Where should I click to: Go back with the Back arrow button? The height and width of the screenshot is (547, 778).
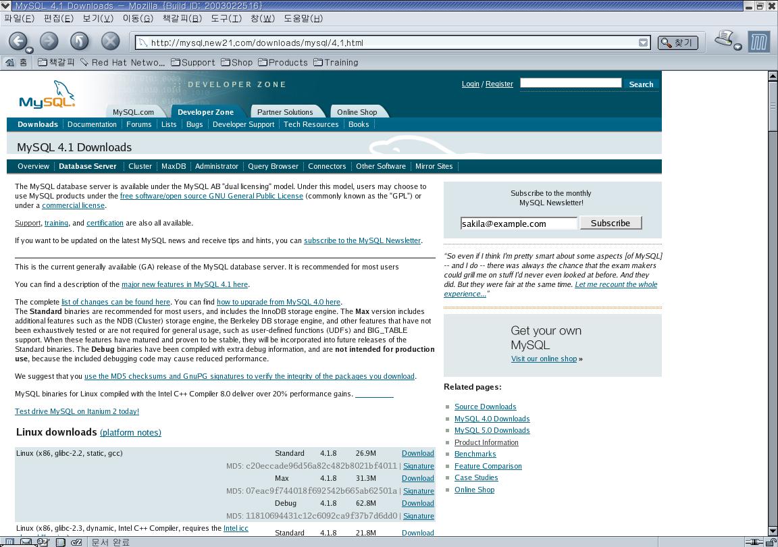pos(18,41)
